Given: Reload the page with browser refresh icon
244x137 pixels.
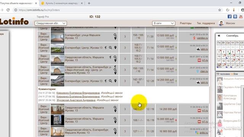Looking at the screenshot, I should [x=8, y=10].
